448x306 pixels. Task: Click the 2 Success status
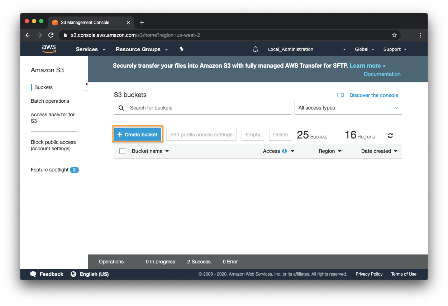pyautogui.click(x=199, y=262)
